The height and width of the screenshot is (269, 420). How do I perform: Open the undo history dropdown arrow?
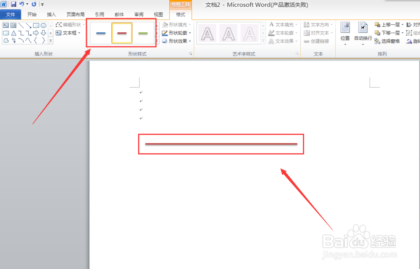coord(27,4)
